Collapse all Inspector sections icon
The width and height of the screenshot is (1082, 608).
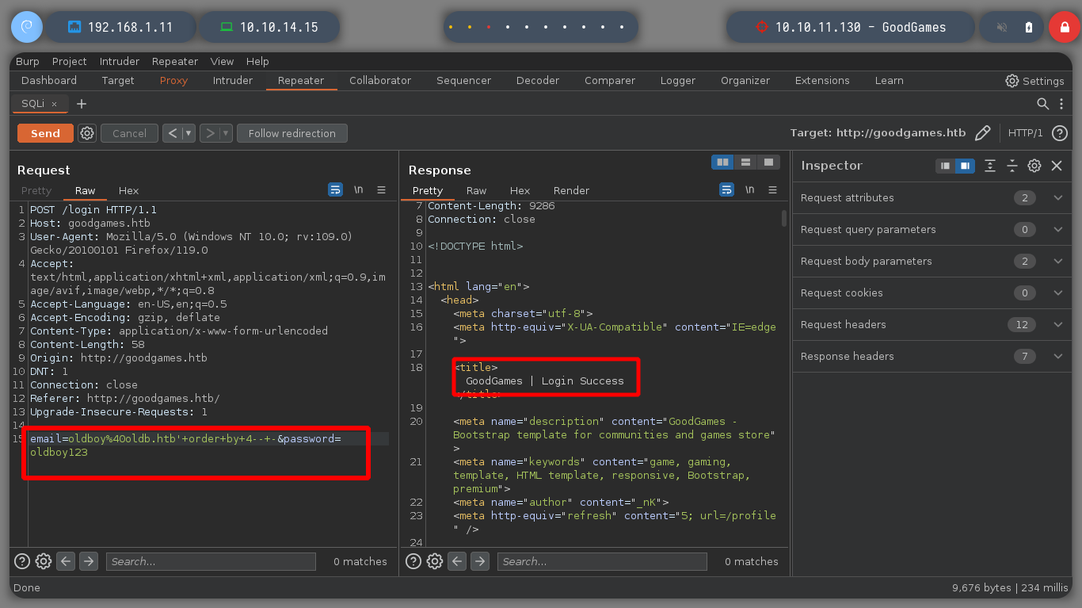[1012, 166]
